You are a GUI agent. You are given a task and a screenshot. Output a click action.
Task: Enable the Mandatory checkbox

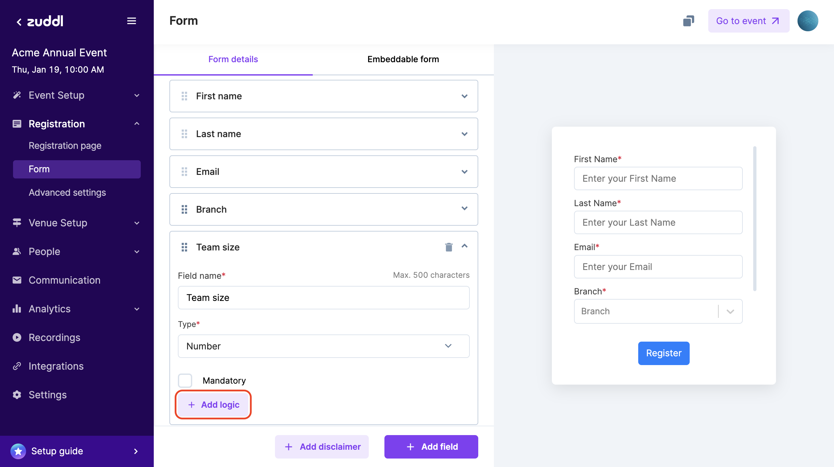pos(185,380)
